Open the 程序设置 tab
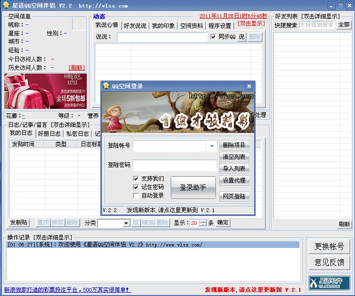The image size is (355, 296). coord(220,26)
